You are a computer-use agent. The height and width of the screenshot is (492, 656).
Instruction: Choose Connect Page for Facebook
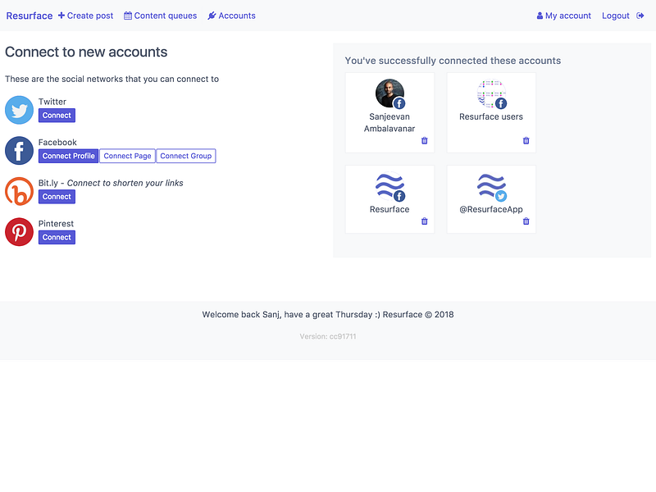coord(128,156)
